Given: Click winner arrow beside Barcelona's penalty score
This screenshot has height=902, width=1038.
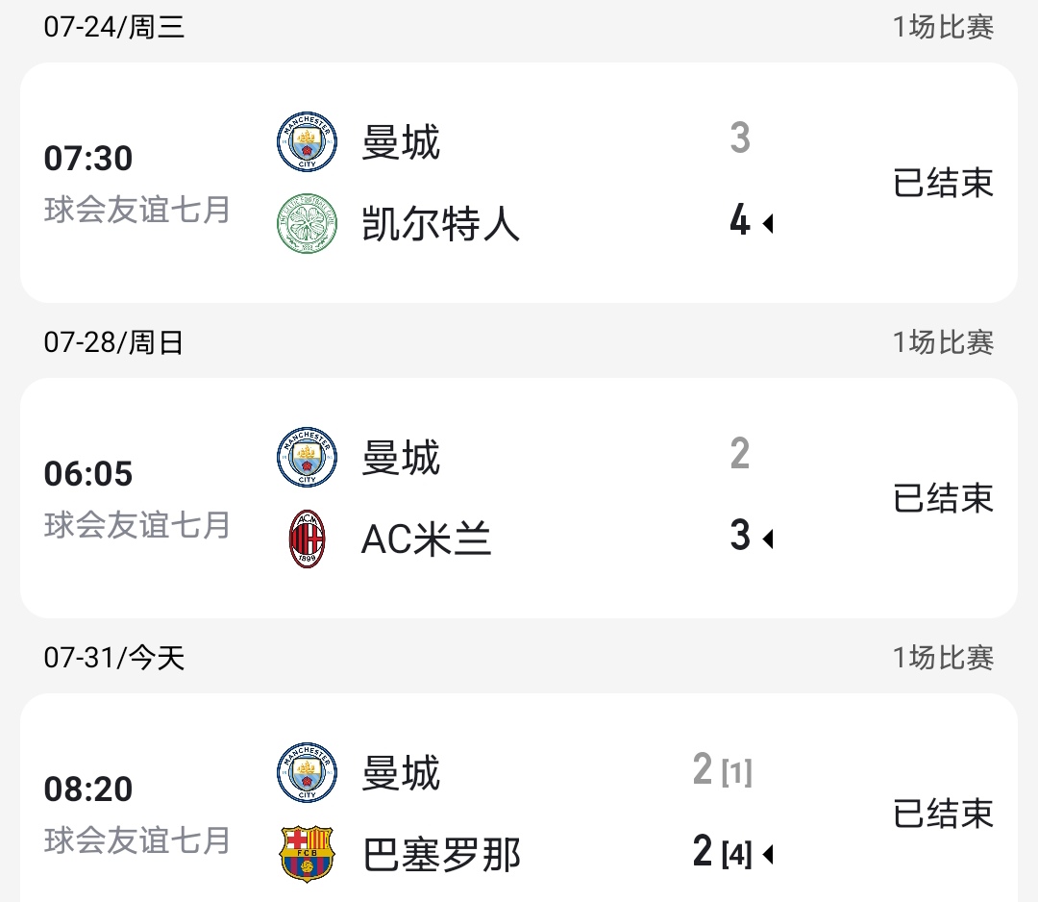Looking at the screenshot, I should pyautogui.click(x=767, y=854).
